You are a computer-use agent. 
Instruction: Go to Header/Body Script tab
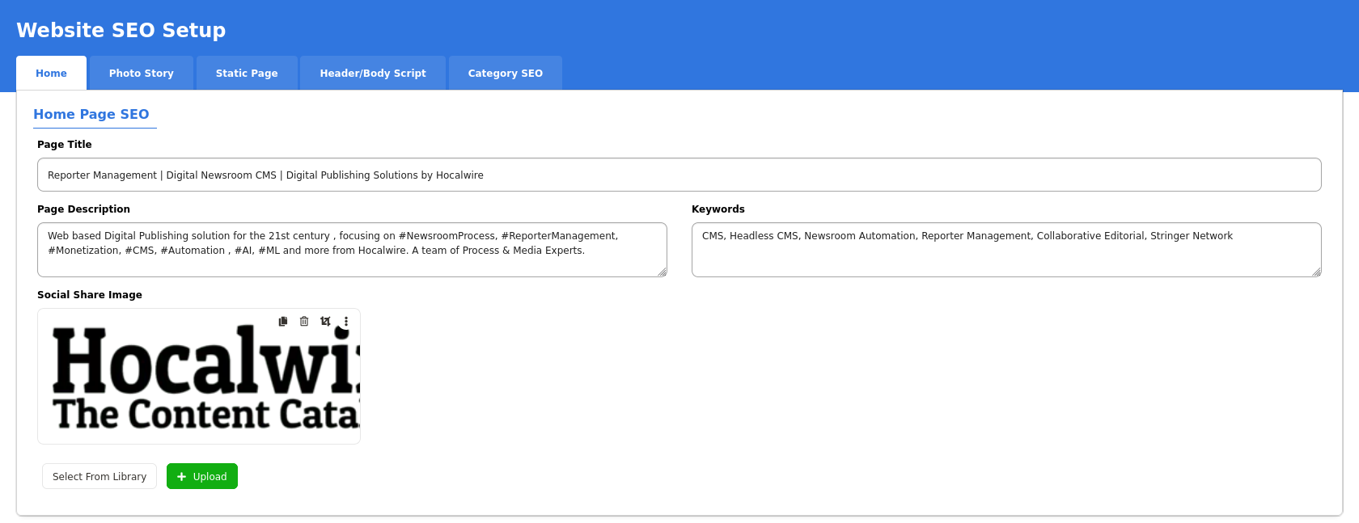(x=373, y=73)
